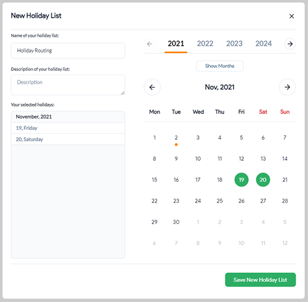Add November 24 to holidays

(198, 201)
